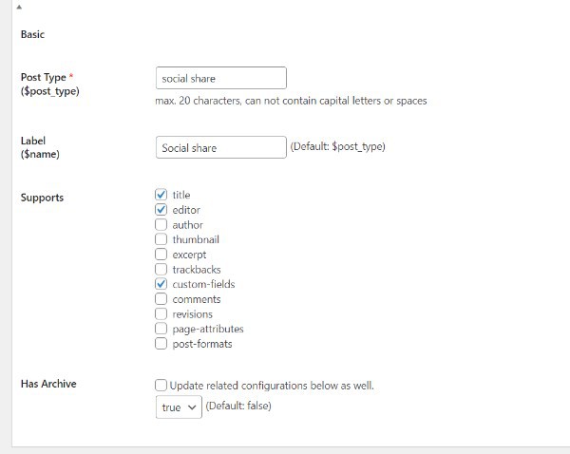Image resolution: width=570 pixels, height=454 pixels.
Task: Click the 'Label ($name)' field label
Action: (x=40, y=147)
